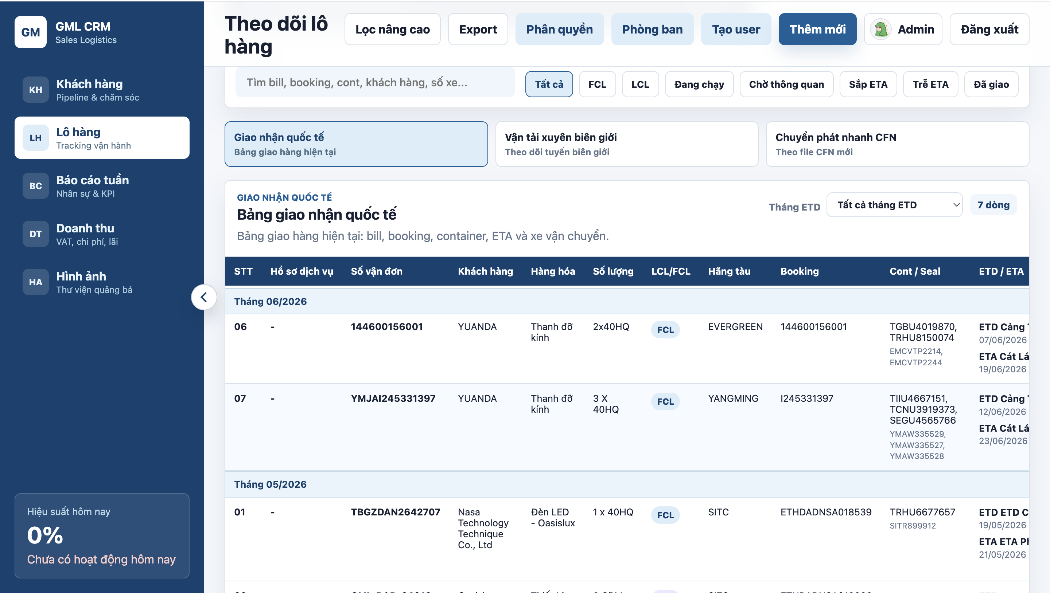Open Lô hàng tracking menu item
Screen dimensions: 1050x593
pyautogui.click(x=102, y=138)
